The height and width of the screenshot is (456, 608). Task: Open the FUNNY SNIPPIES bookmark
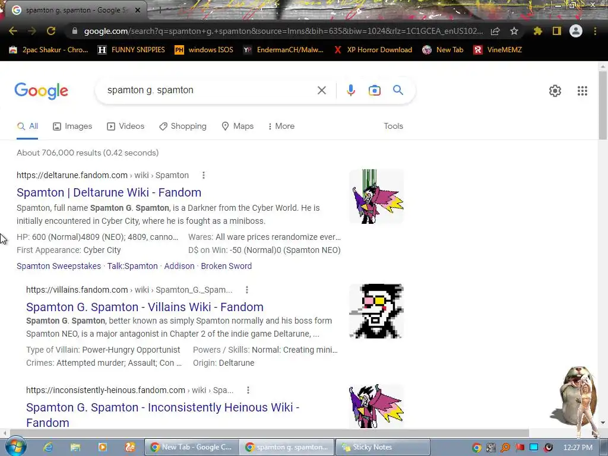point(131,50)
